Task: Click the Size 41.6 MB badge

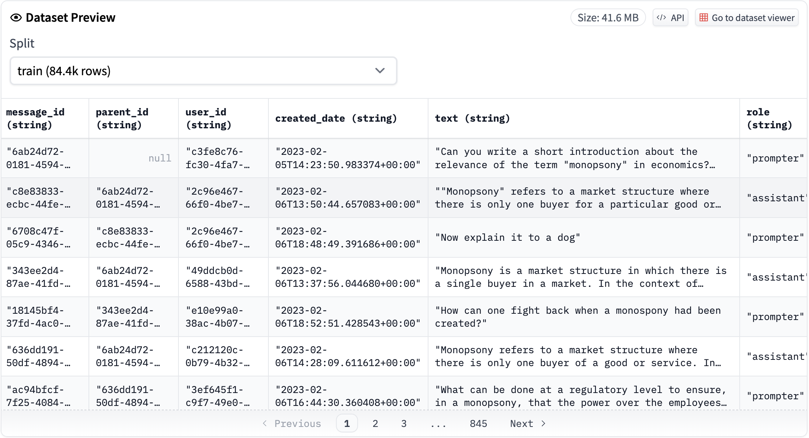Action: [x=608, y=18]
